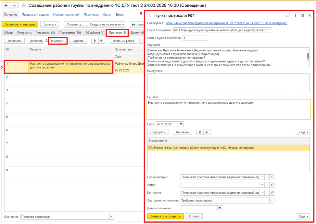Image resolution: width=316 pixels, height=224 pixels.
Task: Move protocol row down in left toolbar
Action: 95,41
